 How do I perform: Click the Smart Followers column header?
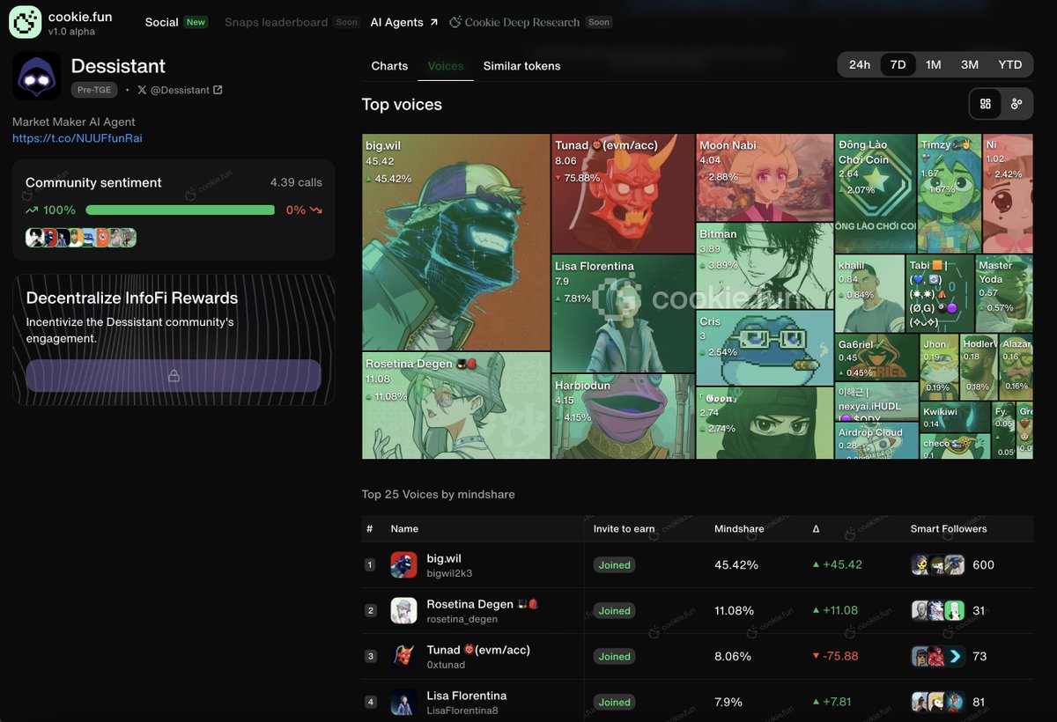click(949, 529)
